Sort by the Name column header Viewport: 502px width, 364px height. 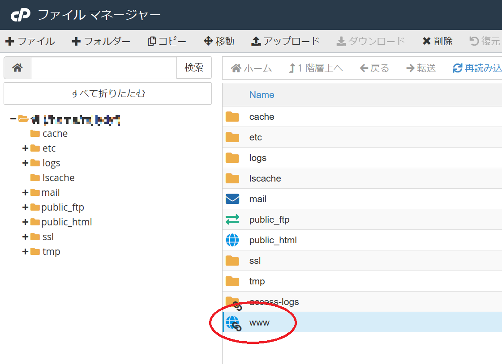(x=262, y=95)
